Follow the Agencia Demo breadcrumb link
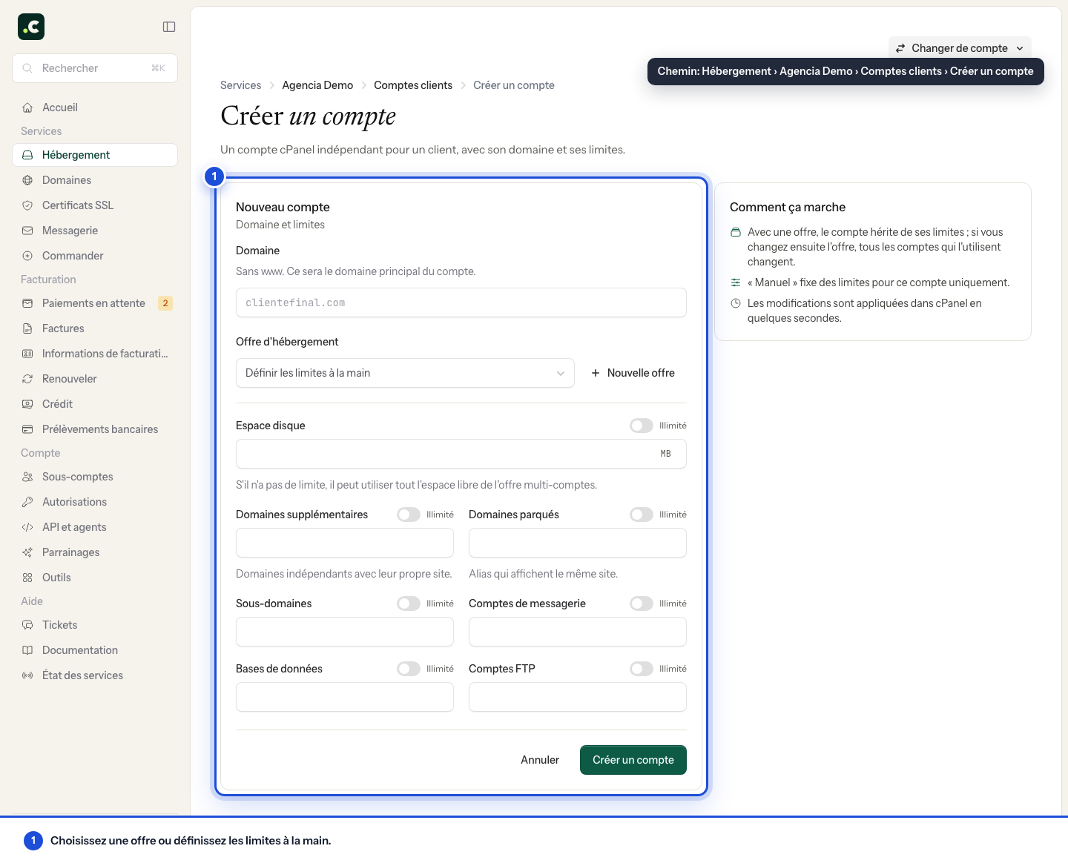 [x=317, y=85]
